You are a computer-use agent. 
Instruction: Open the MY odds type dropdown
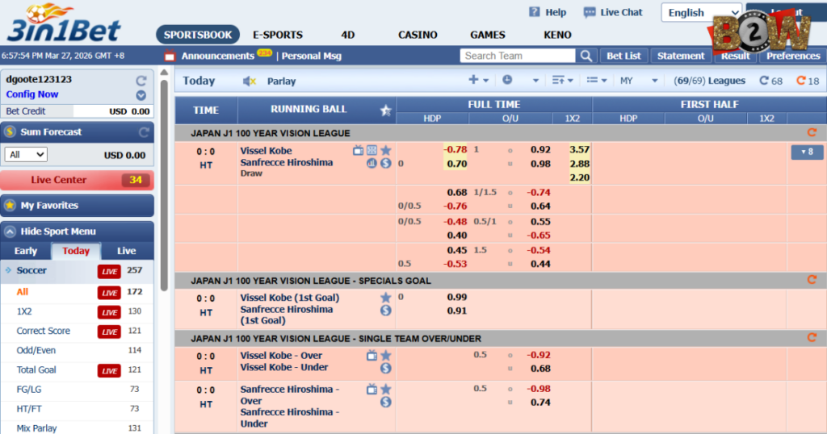coord(639,81)
